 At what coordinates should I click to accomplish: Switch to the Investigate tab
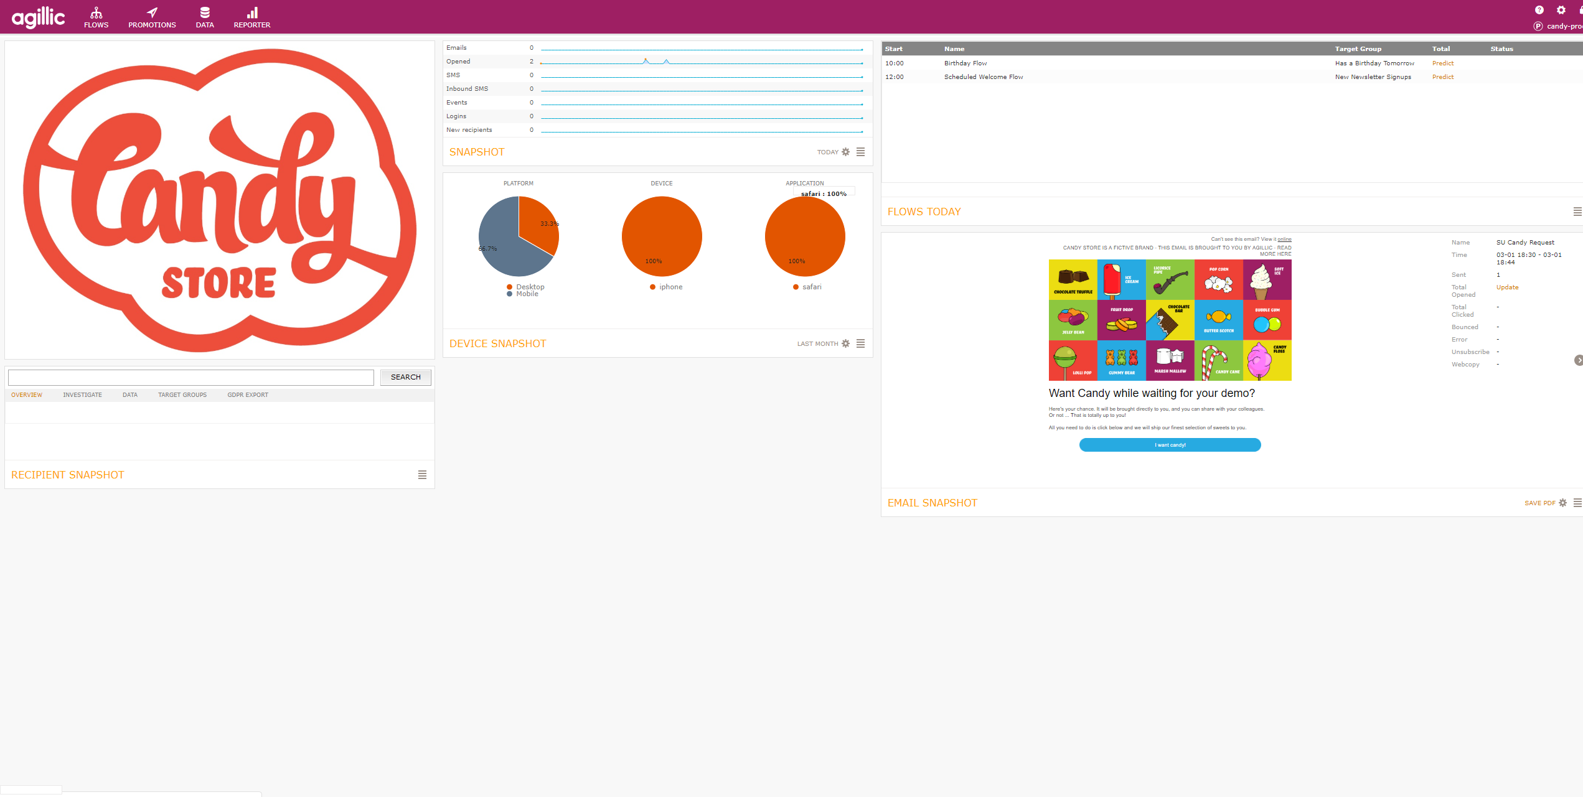coord(82,395)
